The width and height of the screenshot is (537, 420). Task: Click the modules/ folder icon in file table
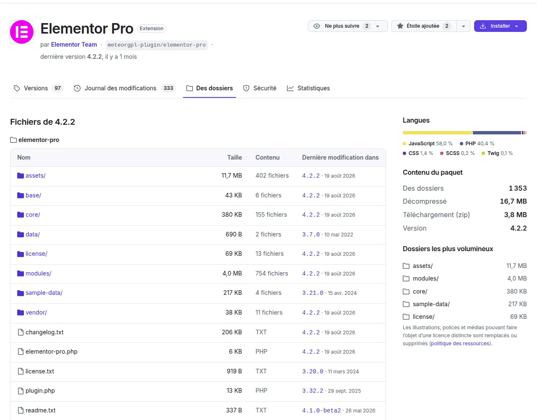[x=21, y=273]
